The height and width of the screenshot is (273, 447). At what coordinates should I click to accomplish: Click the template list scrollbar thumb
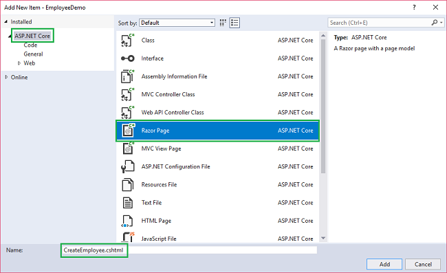coord(323,106)
